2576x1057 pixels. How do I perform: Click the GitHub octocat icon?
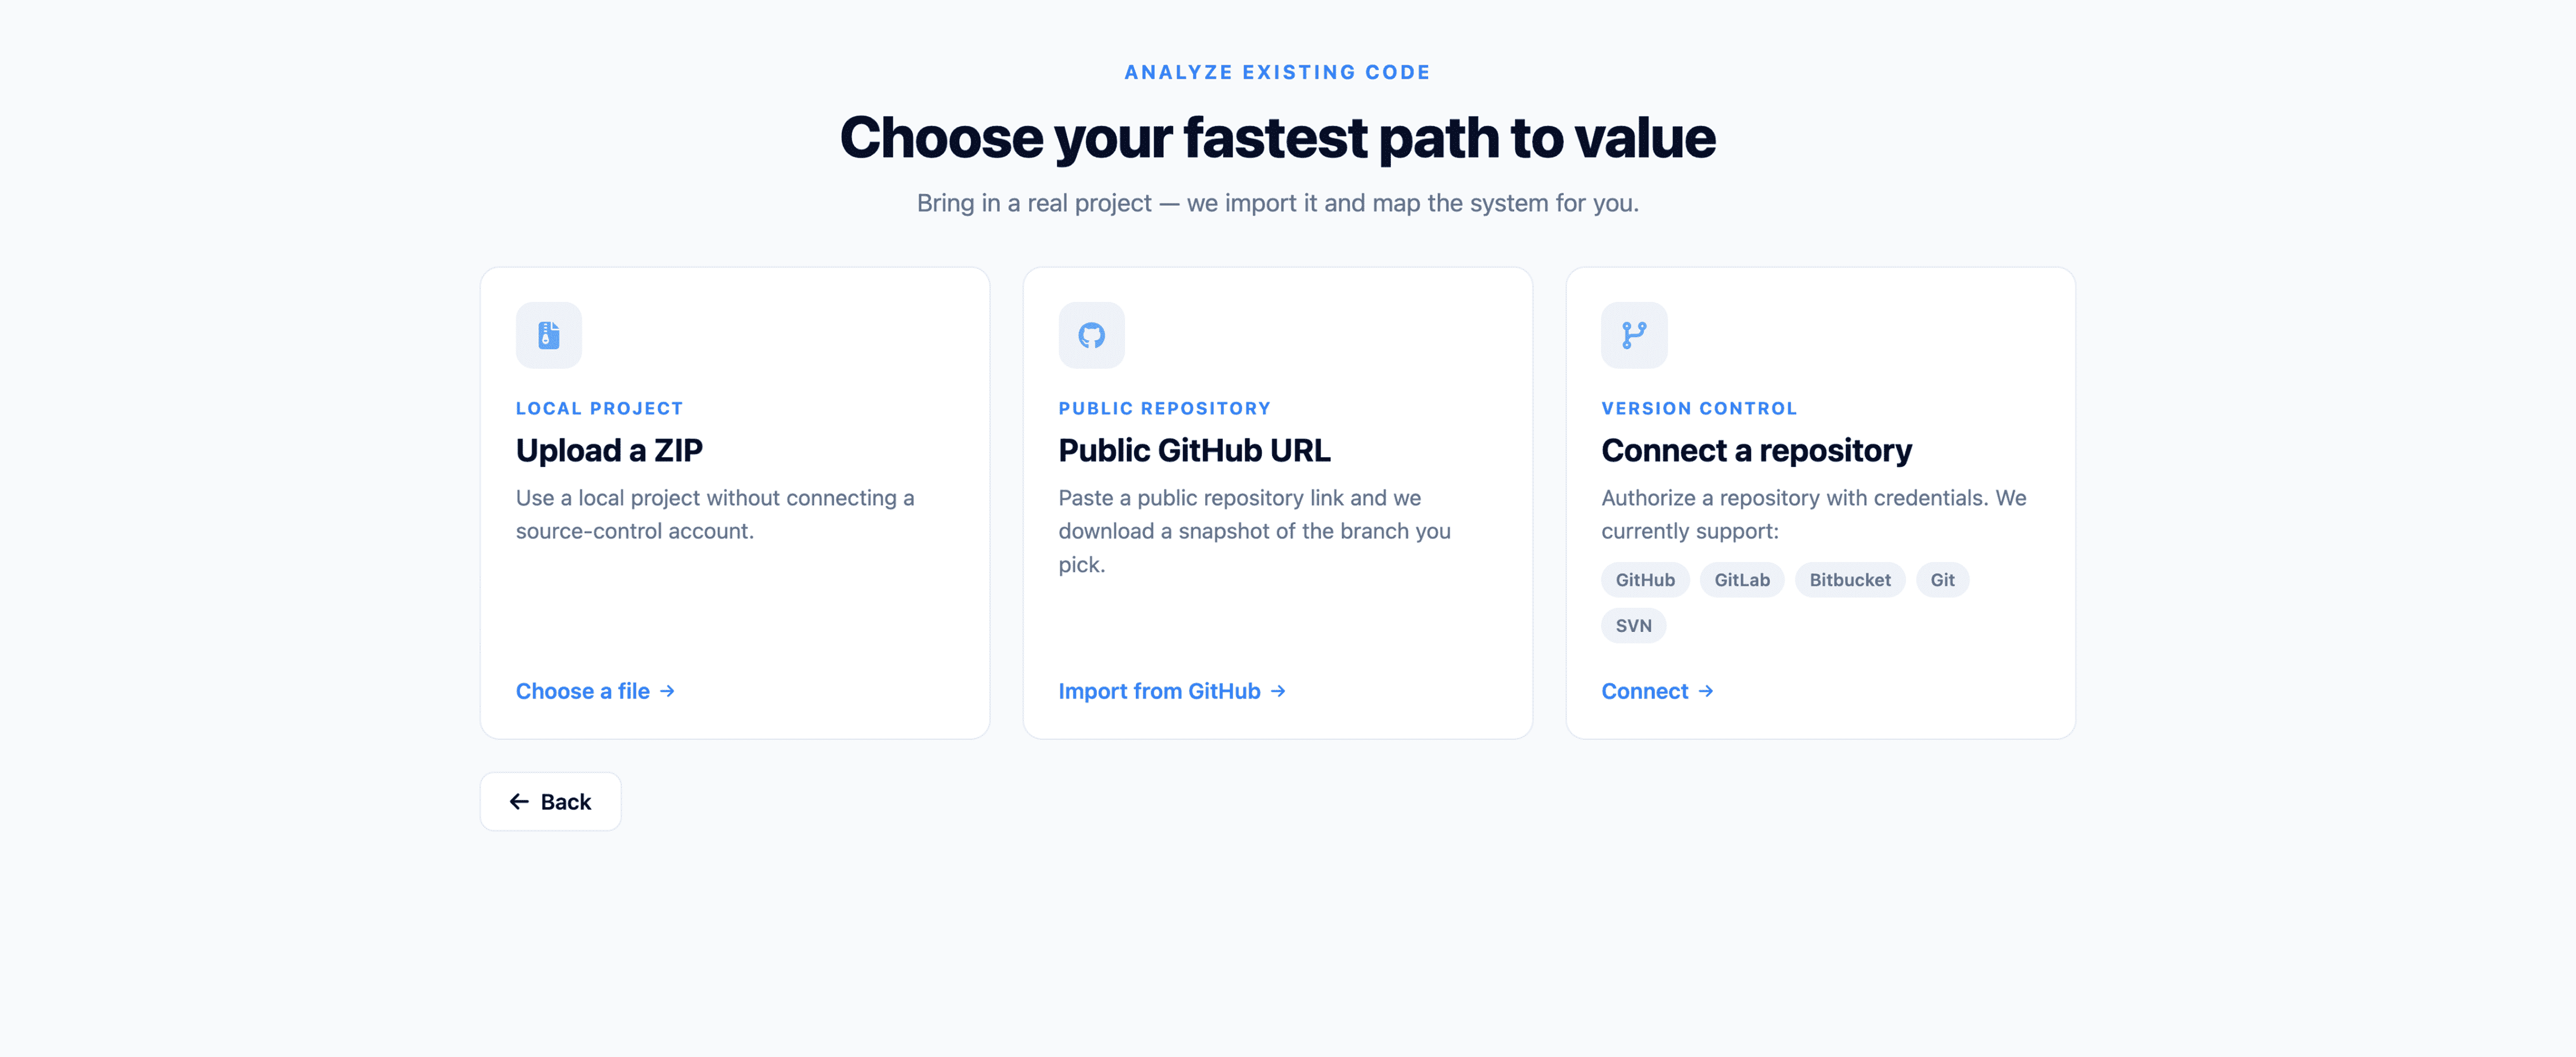tap(1091, 334)
